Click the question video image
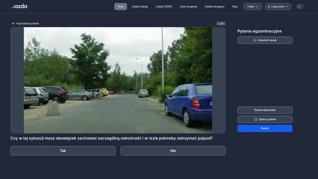 click(x=118, y=80)
